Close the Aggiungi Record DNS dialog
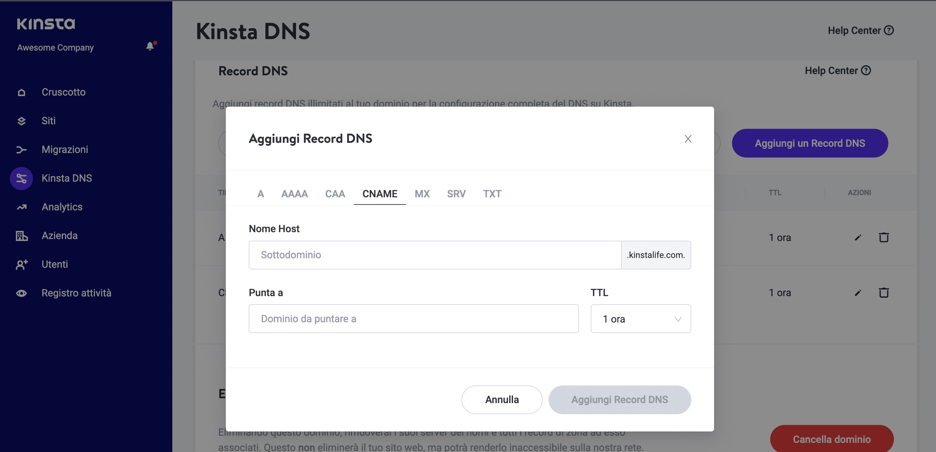This screenshot has height=452, width=936. point(687,139)
